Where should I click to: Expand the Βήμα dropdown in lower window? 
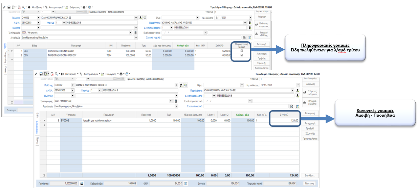tap(242, 85)
